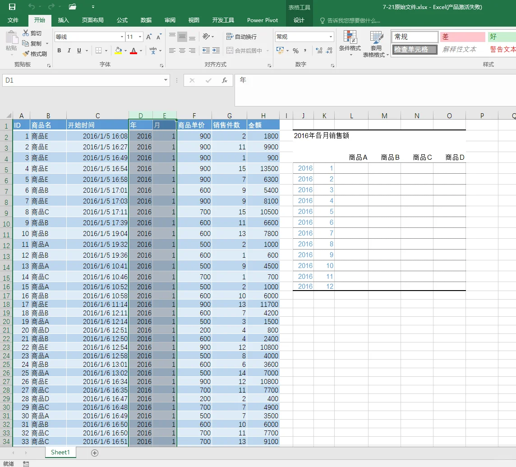Click the Copy (复制) icon
Screen dimensions: 516x467
pyautogui.click(x=25, y=43)
